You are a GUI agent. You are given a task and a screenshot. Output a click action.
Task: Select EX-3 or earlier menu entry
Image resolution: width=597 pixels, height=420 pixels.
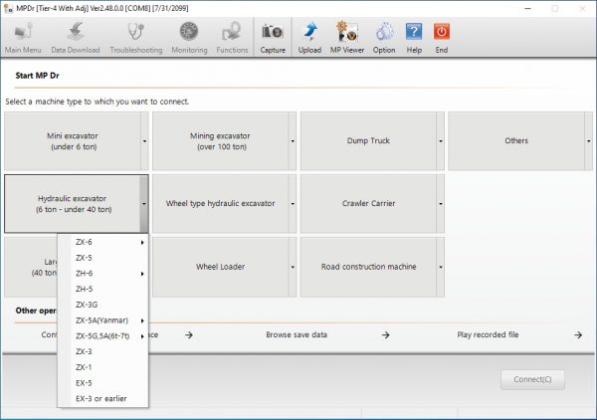[x=102, y=398]
